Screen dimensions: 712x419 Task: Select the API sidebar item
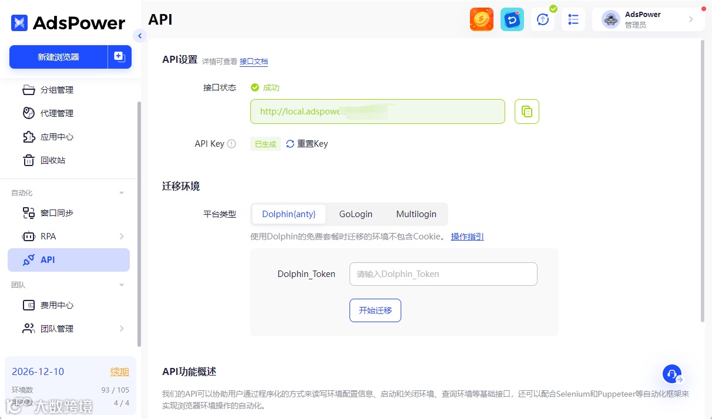click(x=69, y=260)
